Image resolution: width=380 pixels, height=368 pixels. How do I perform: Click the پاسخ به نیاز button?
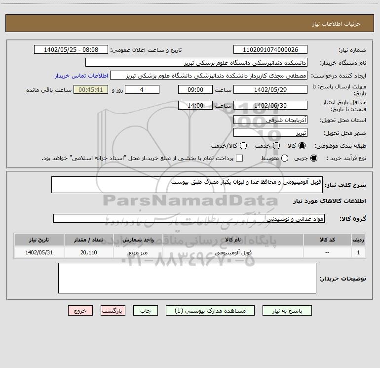tap(287, 311)
